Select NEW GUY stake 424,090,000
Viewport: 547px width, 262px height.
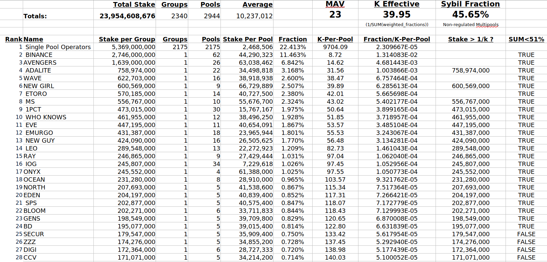pyautogui.click(x=137, y=141)
